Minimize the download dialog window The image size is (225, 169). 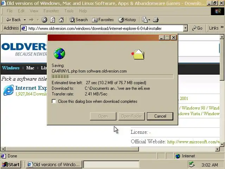pos(161,38)
